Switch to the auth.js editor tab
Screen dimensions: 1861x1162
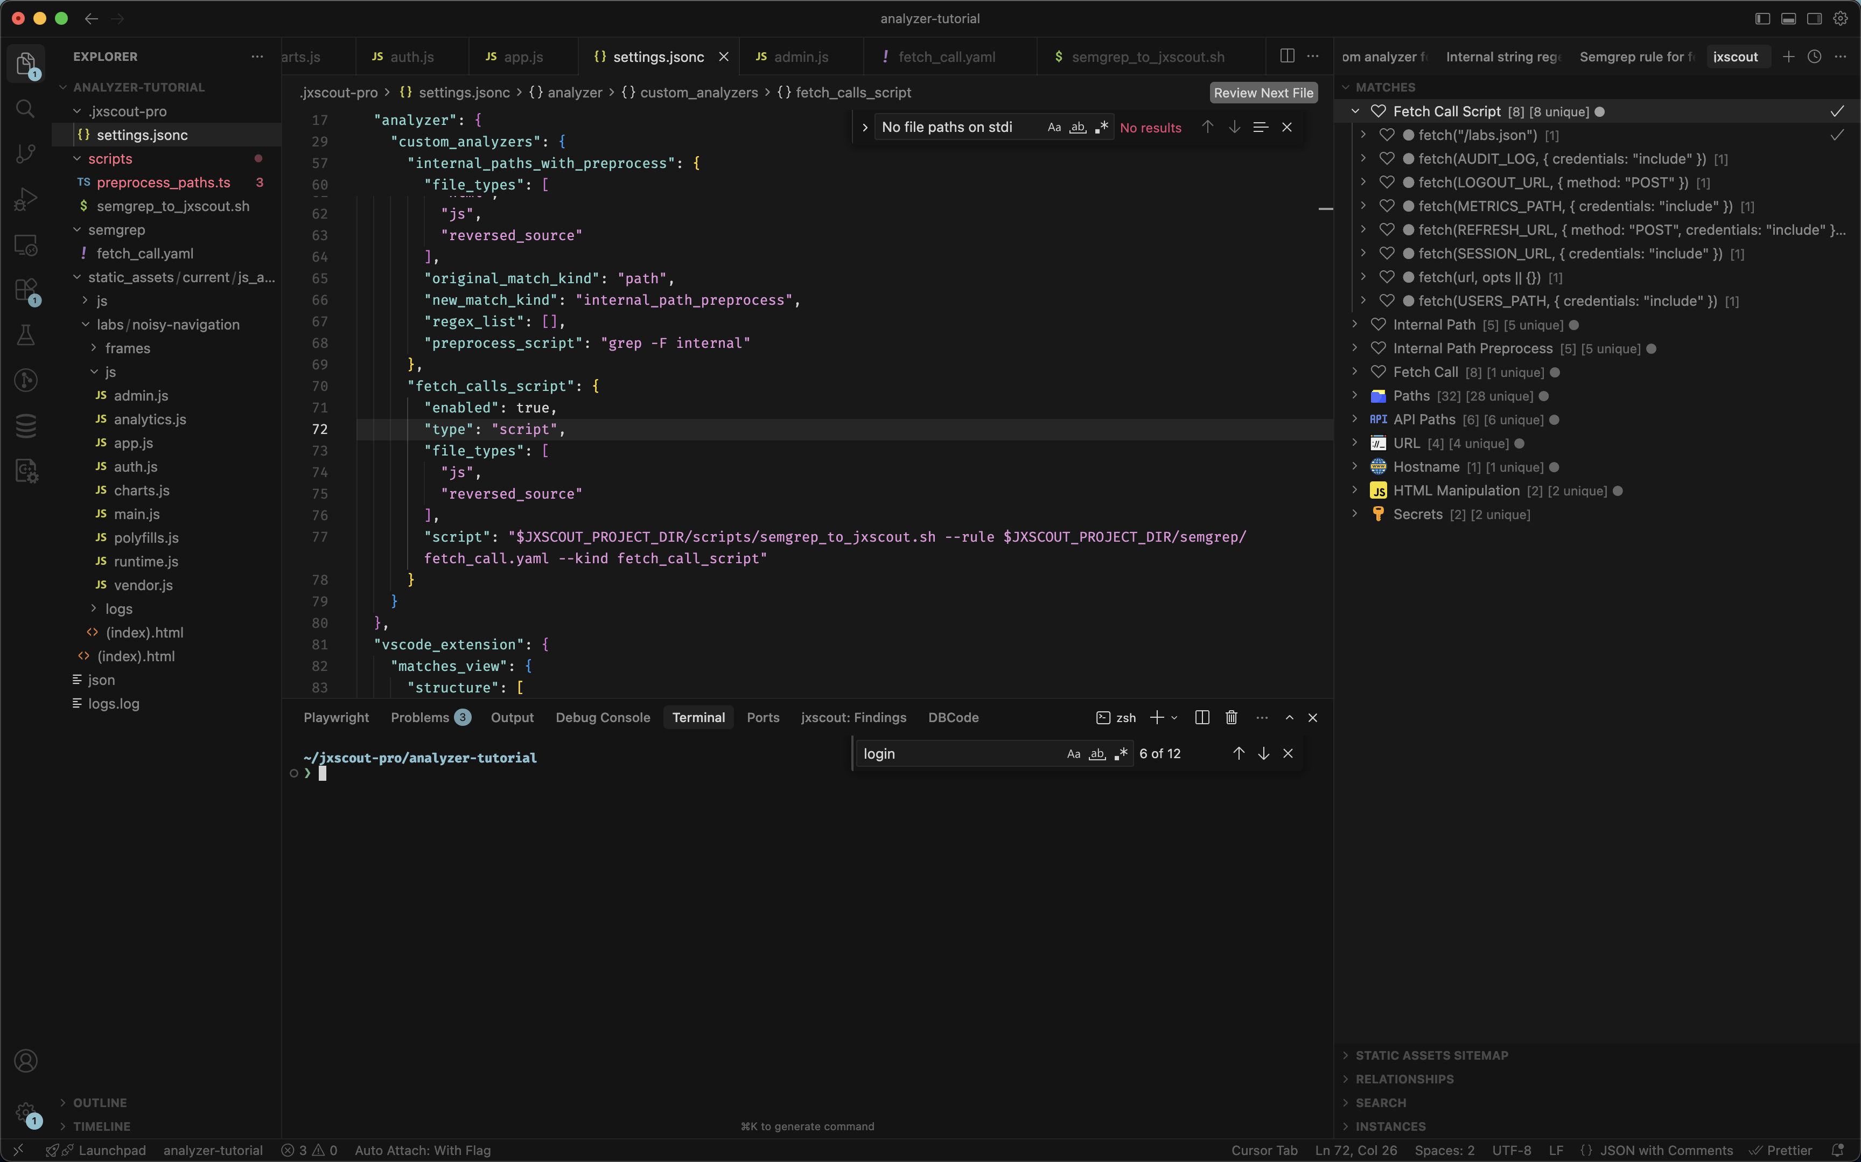(x=412, y=57)
